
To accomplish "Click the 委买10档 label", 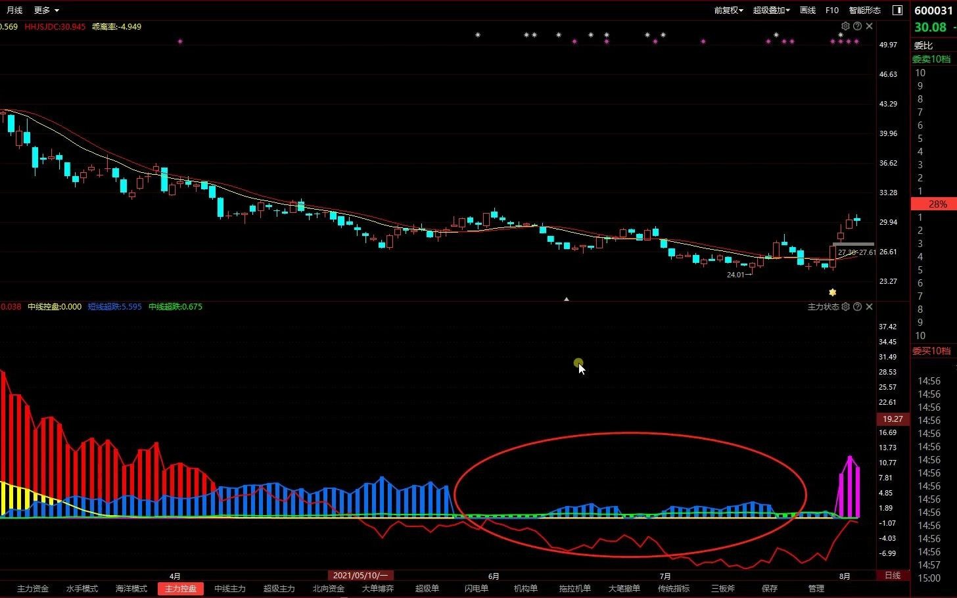I will tap(931, 351).
